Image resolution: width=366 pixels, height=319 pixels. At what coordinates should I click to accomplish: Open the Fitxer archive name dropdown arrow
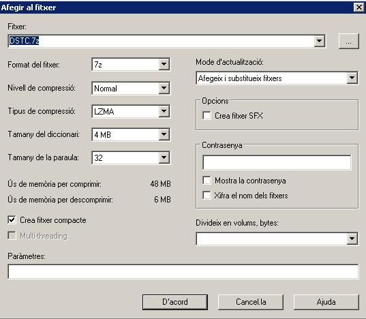pyautogui.click(x=320, y=41)
